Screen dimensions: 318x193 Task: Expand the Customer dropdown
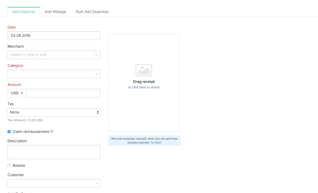click(54, 183)
